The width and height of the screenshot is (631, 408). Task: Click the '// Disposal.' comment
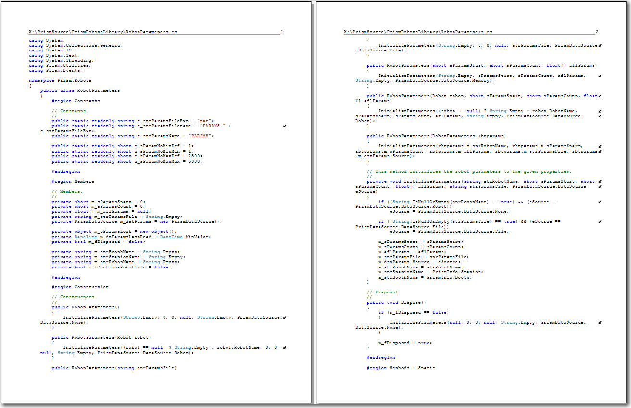tap(384, 292)
